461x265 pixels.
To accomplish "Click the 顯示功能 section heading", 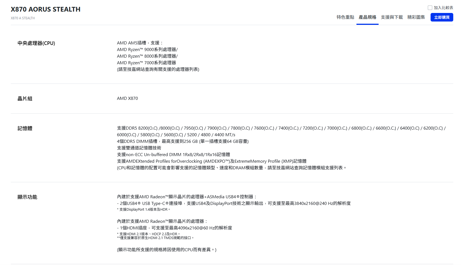I will point(27,197).
